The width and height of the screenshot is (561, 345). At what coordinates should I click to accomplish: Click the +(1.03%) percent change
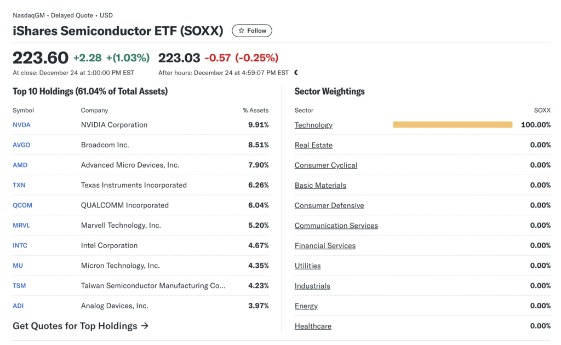click(x=128, y=58)
